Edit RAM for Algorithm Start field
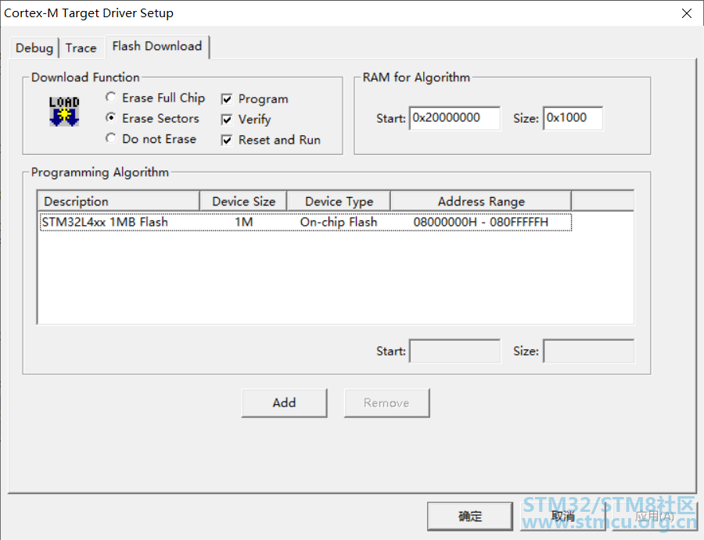 click(454, 119)
